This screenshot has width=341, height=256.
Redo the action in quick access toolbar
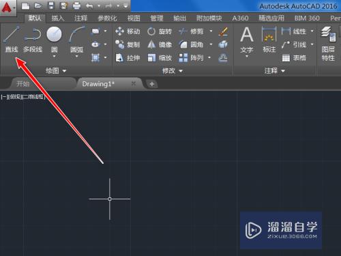tap(108, 6)
